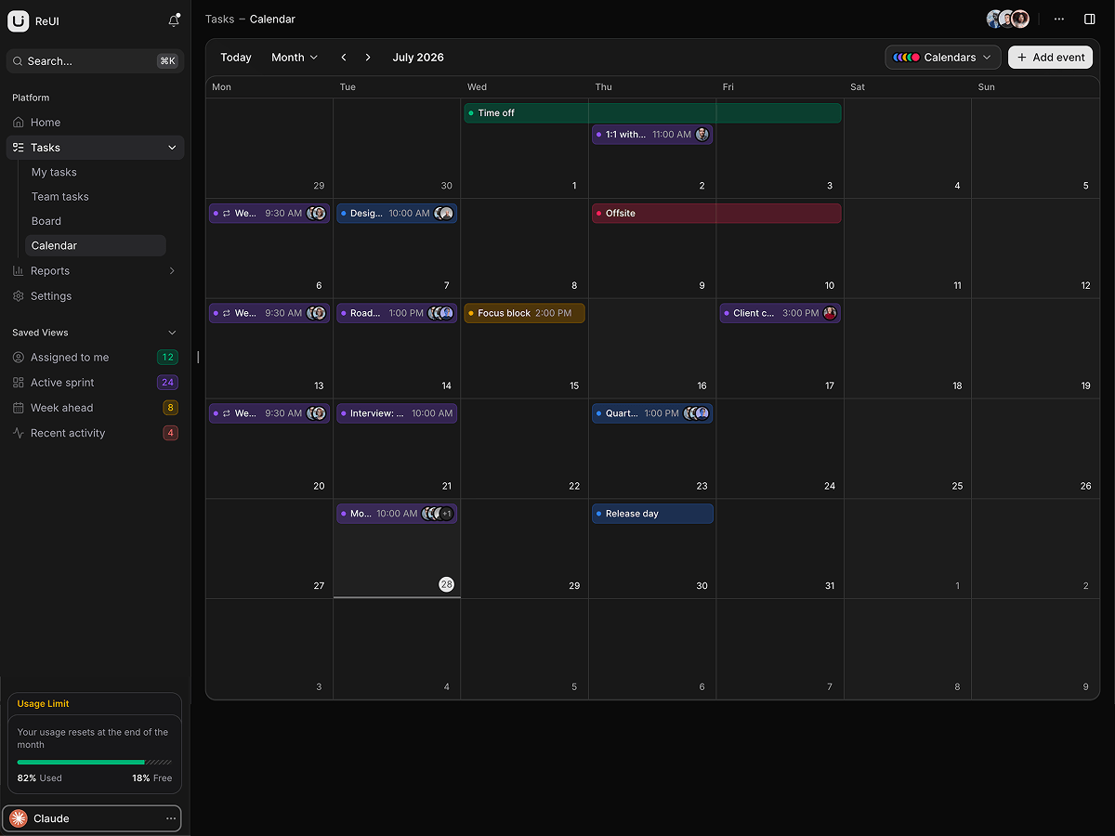The height and width of the screenshot is (836, 1115).
Task: Click the Today button
Action: 236,58
